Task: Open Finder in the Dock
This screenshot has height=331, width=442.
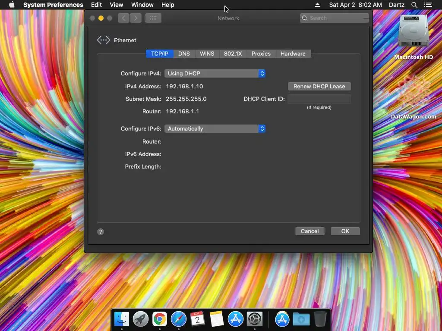Action: tap(122, 319)
